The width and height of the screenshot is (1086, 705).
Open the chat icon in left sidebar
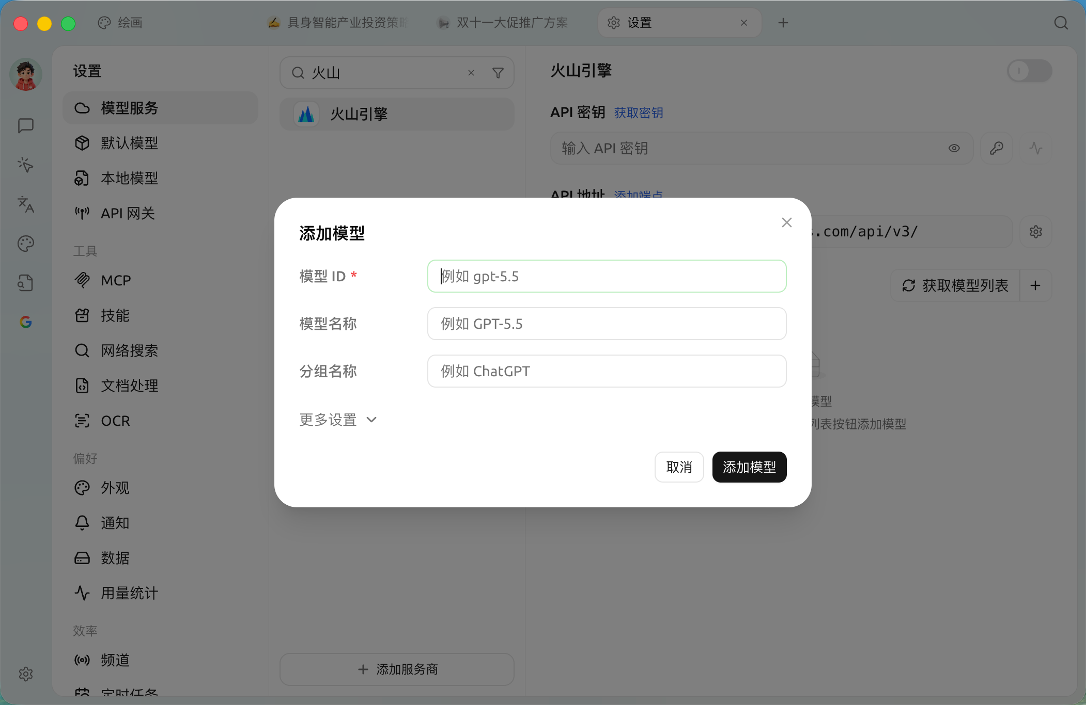pyautogui.click(x=26, y=125)
